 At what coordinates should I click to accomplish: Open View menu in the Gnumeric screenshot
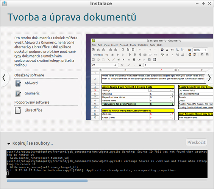point(107,45)
